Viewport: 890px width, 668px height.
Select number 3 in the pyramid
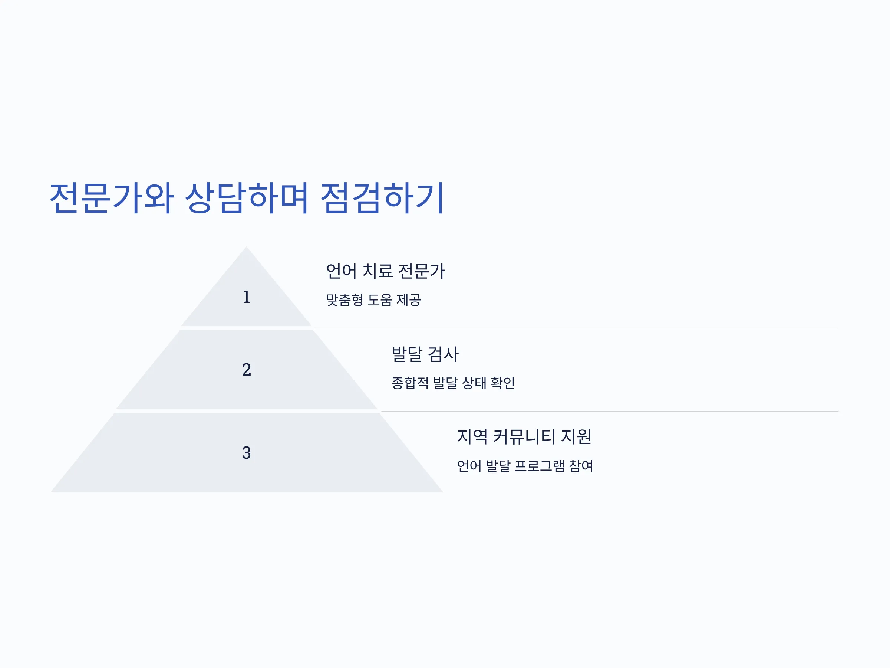point(247,453)
